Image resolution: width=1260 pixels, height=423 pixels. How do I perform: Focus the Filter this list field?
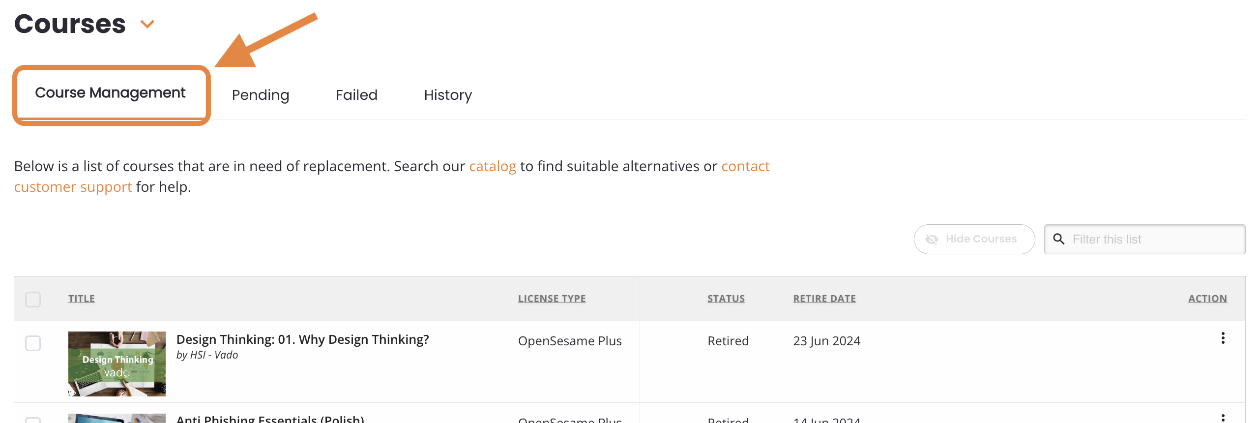click(x=1144, y=240)
